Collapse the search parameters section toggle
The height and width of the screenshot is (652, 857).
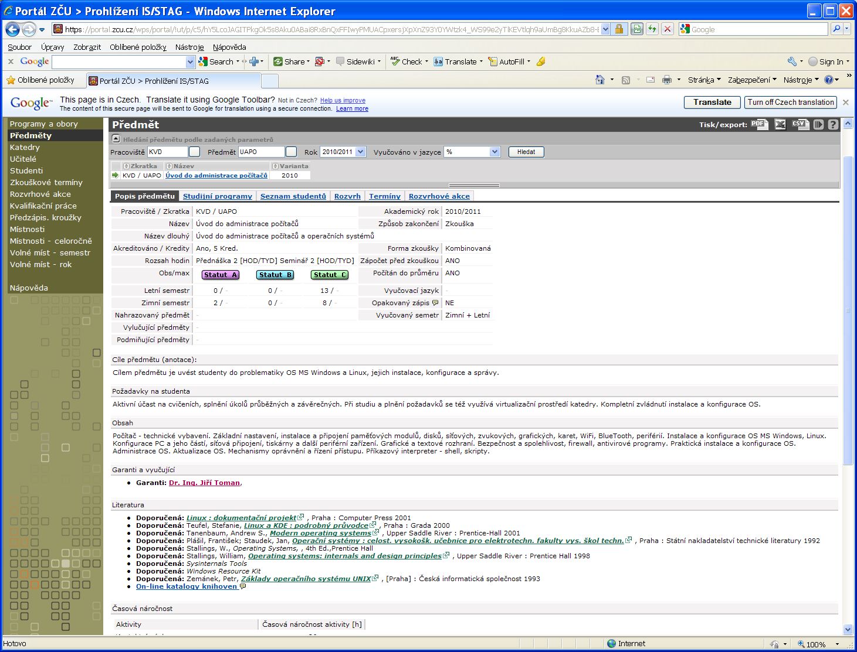coord(116,139)
